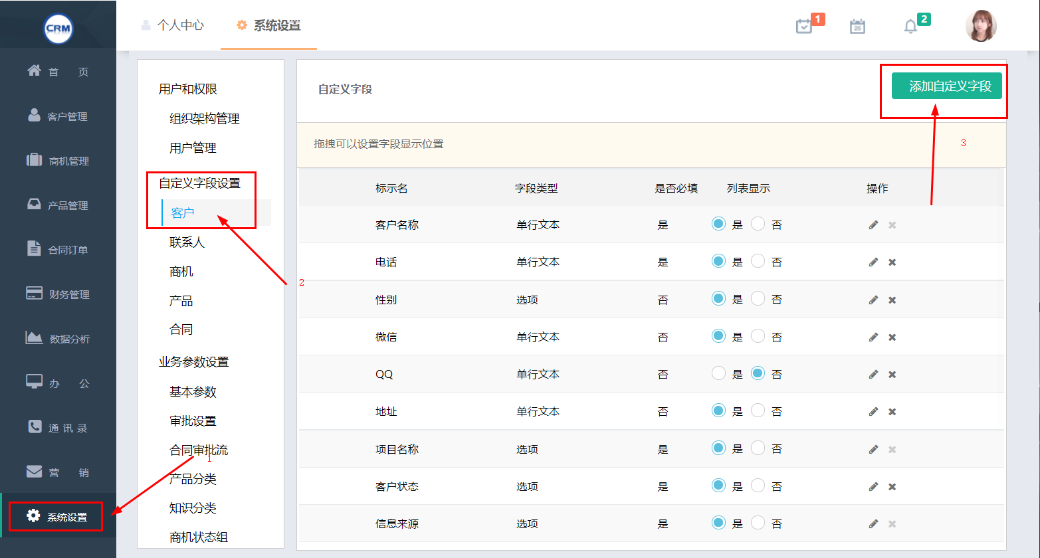This screenshot has width=1040, height=558.
Task: Open 组织架构管理 settings link
Action: pos(205,119)
